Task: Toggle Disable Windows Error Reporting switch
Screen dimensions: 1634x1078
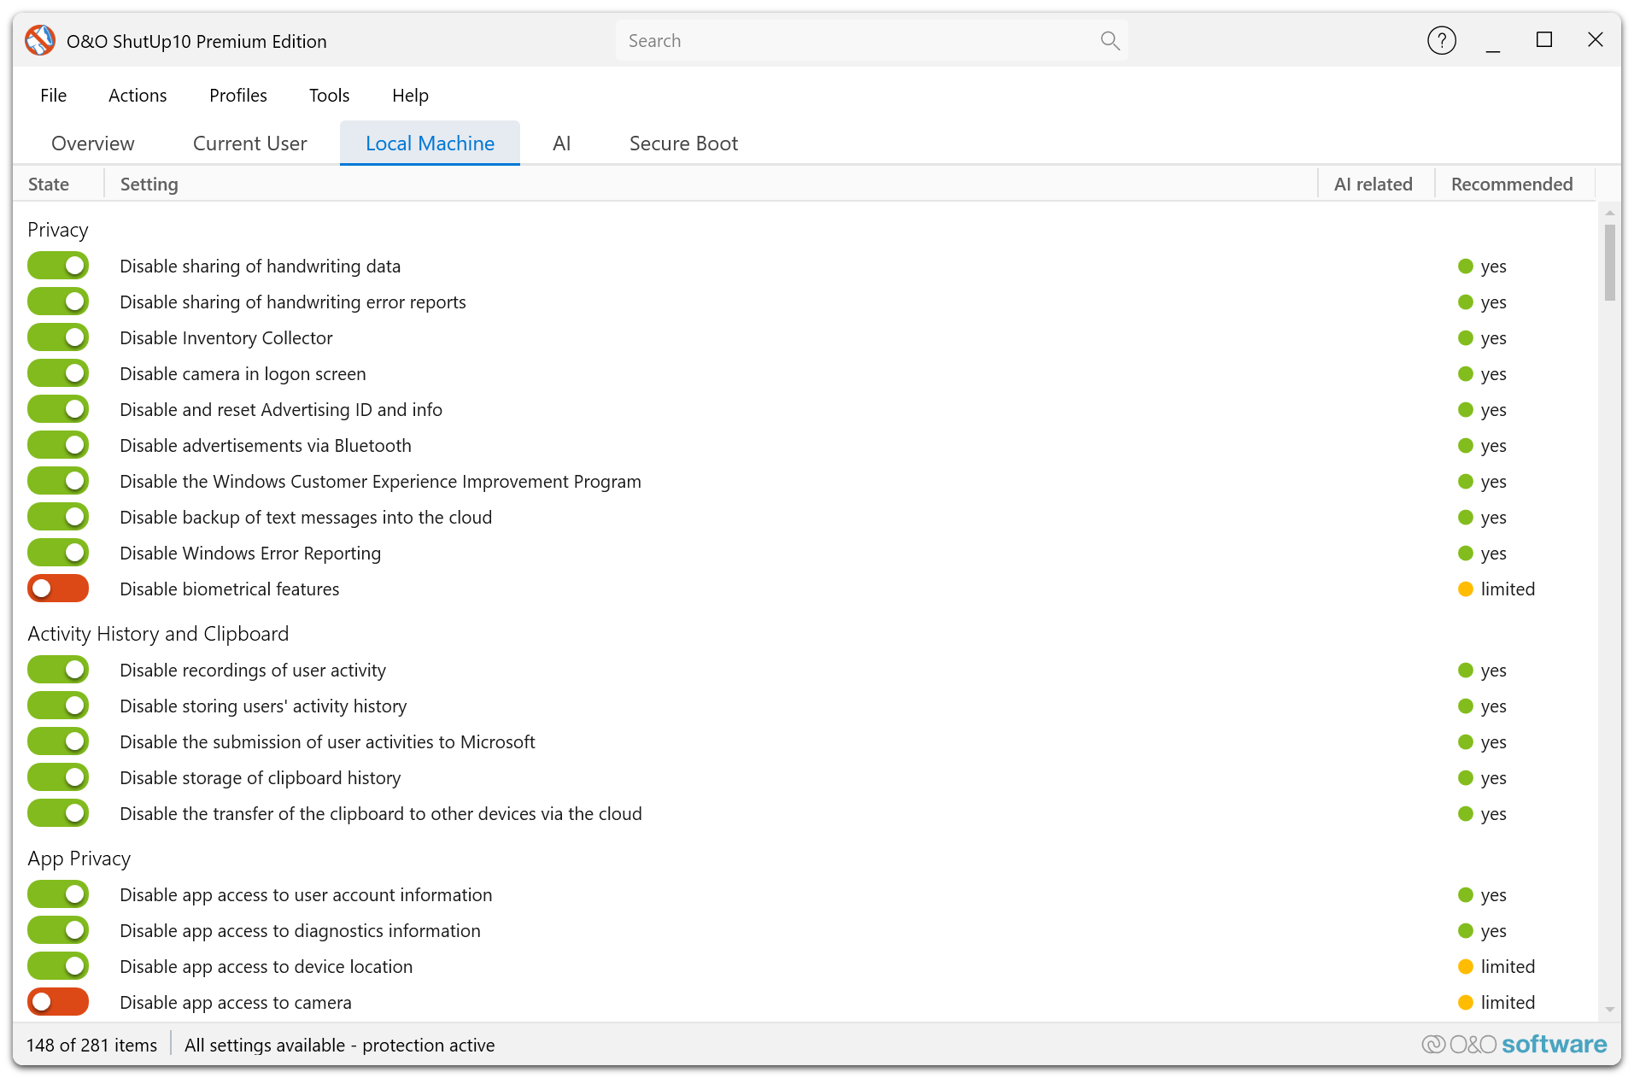Action: (58, 553)
